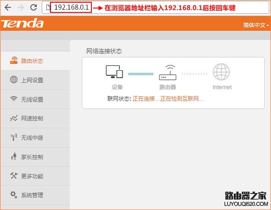Viewport: 271px width, 210px height.
Task: Click the globe icon beside 上网设置
Action: [x=14, y=79]
